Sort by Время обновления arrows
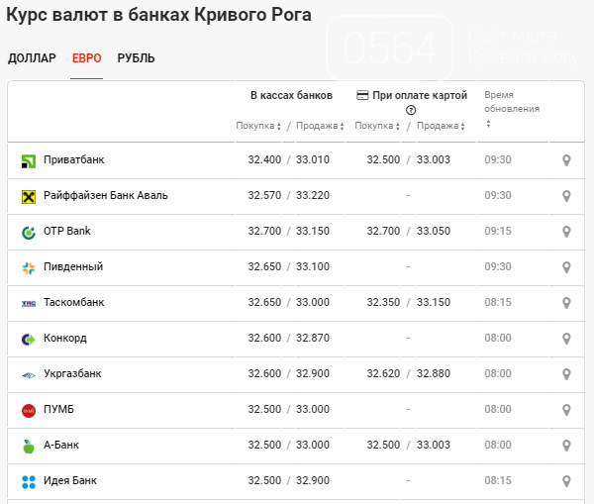 pos(488,124)
